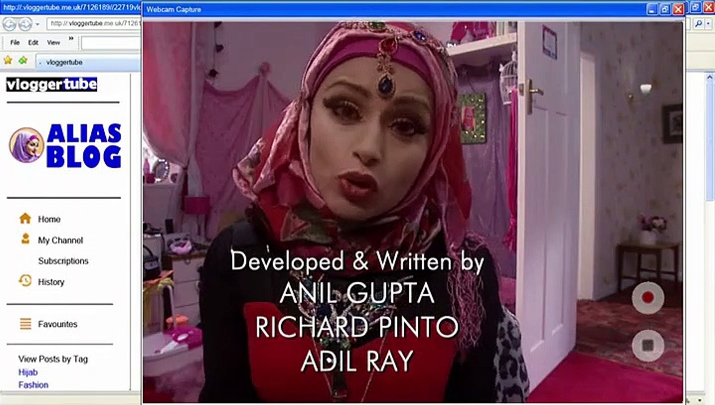Click the Alias Blog avatar thumbnail
The image size is (715, 405).
26,145
